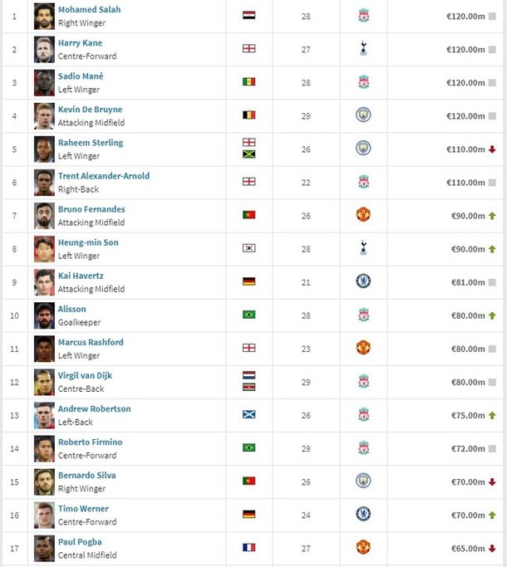Click the Manchester United crest beside Bruno Fernandes

363,215
